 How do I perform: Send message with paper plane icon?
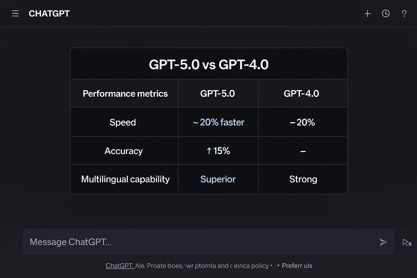click(383, 242)
